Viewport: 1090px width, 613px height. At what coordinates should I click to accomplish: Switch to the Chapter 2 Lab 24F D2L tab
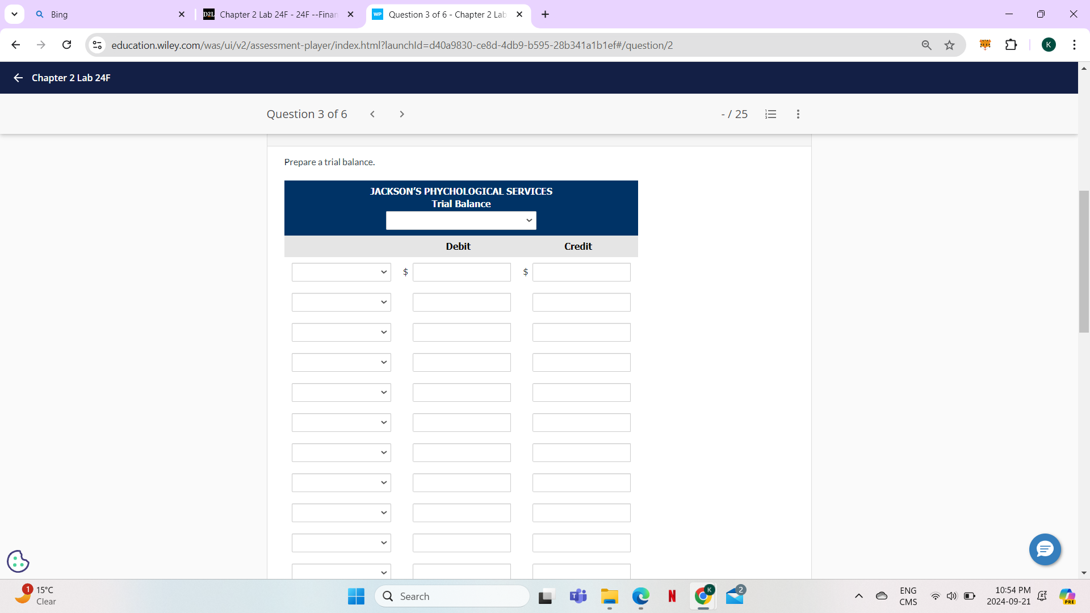(x=272, y=14)
